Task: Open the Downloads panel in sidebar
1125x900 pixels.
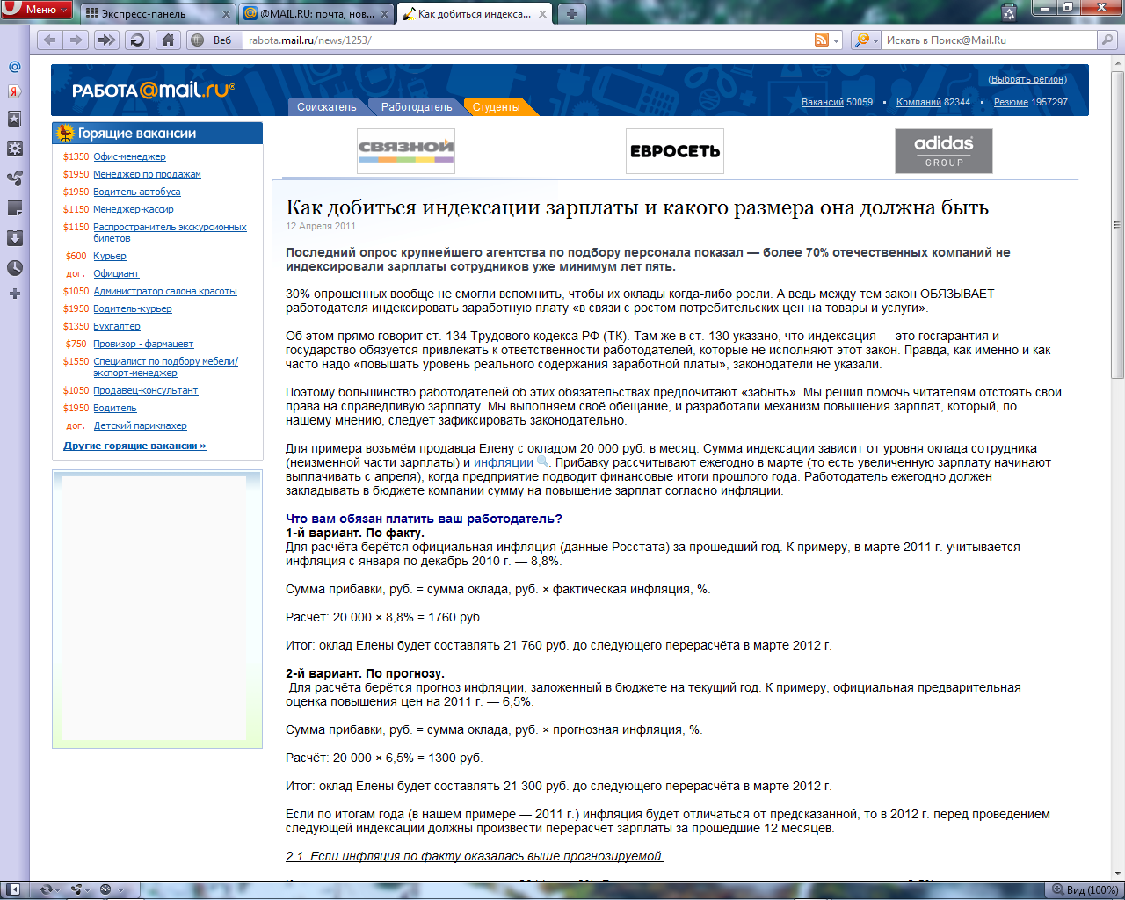Action: pos(14,238)
